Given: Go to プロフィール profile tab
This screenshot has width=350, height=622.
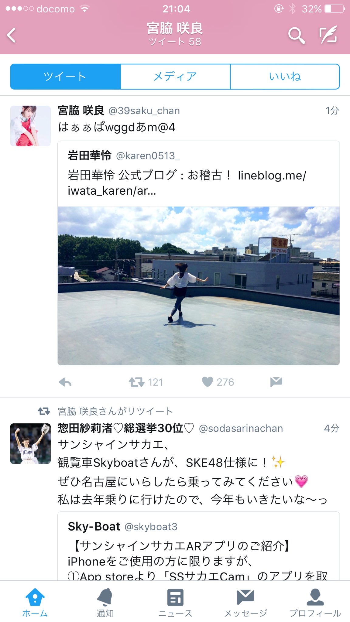Looking at the screenshot, I should click(315, 602).
